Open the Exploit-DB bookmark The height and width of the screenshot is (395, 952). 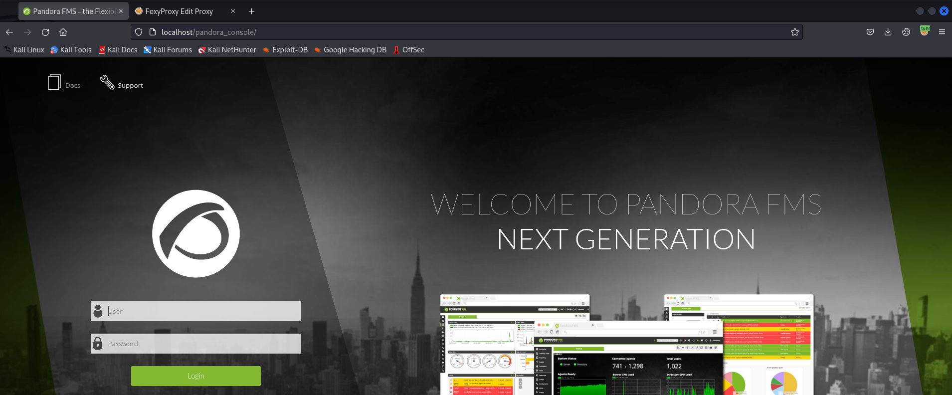[x=285, y=50]
